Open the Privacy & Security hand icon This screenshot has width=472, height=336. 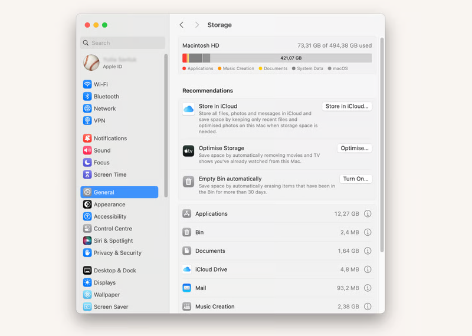pyautogui.click(x=87, y=252)
